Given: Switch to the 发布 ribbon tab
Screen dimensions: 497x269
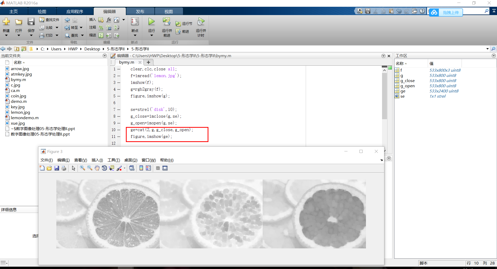Looking at the screenshot, I should pos(140,11).
